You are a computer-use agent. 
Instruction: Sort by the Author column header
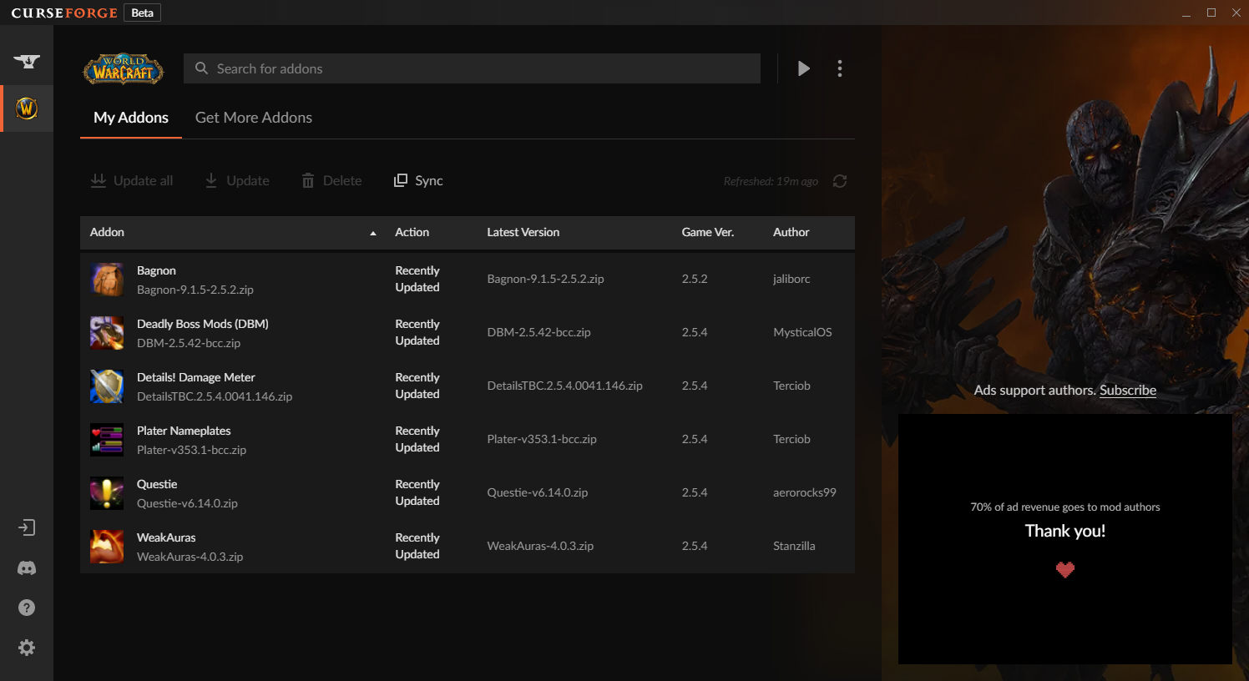791,232
